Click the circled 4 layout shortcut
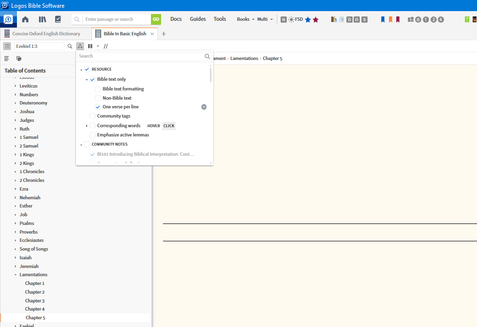The width and height of the screenshot is (477, 327). click(x=441, y=20)
